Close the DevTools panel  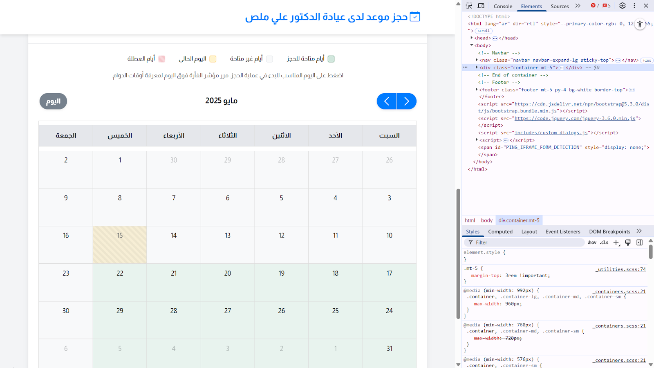tap(646, 6)
